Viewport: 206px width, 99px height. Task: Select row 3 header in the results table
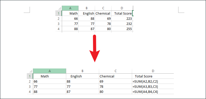[x=59, y=24]
